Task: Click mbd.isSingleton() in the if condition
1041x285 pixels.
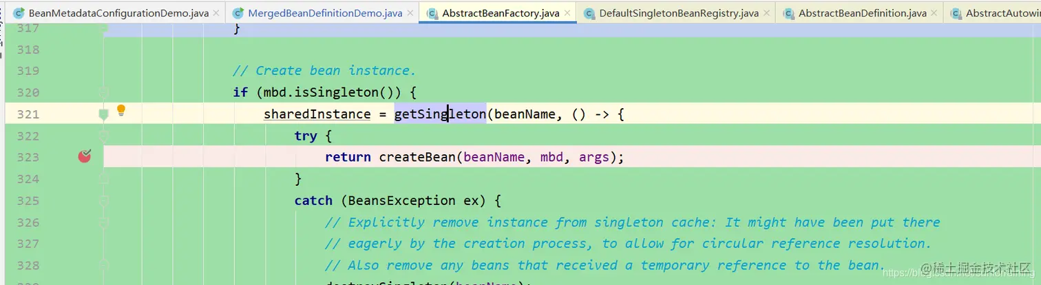Action: (333, 92)
